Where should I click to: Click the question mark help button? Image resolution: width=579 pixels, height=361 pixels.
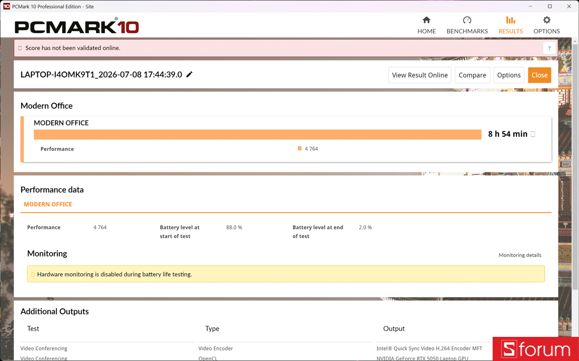(549, 48)
